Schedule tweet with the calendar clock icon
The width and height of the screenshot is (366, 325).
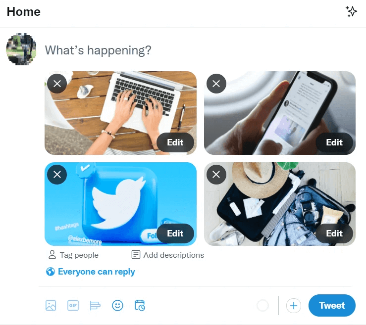pyautogui.click(x=140, y=305)
